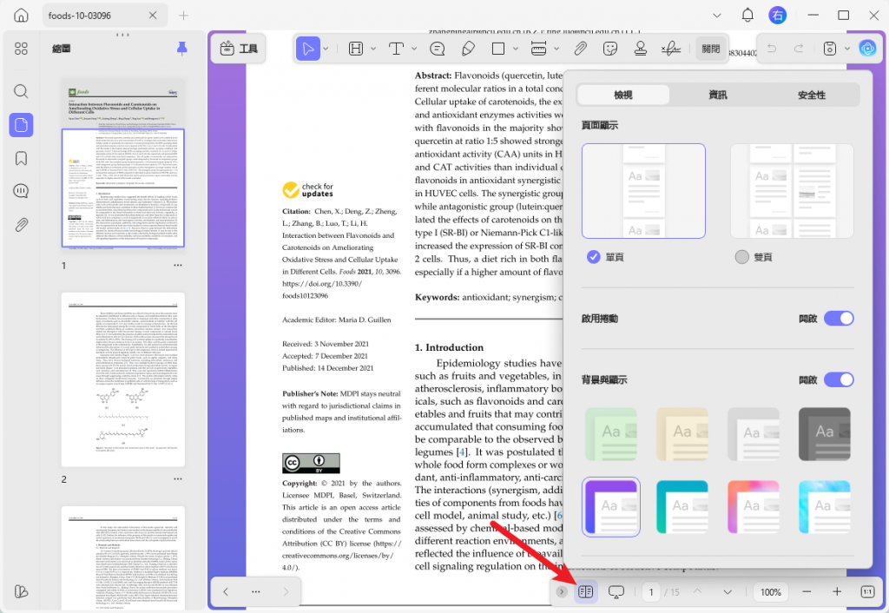Open the notifications bell
889x613 pixels.
[x=747, y=16]
